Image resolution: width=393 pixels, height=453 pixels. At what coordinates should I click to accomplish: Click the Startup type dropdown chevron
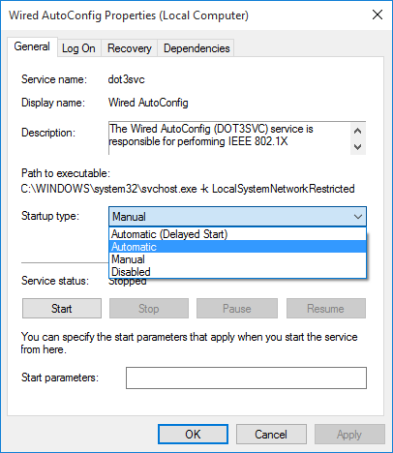(x=357, y=217)
